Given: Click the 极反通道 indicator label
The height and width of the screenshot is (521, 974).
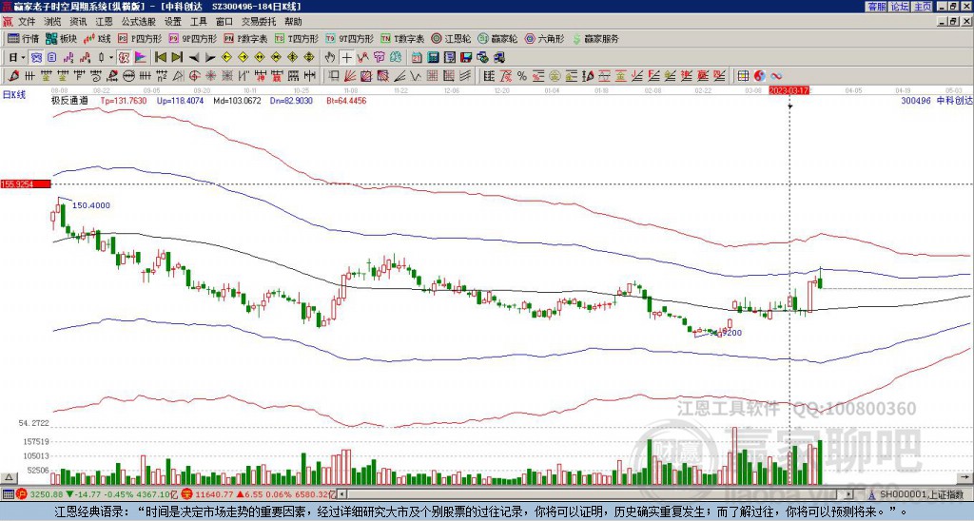Looking at the screenshot, I should [x=69, y=100].
